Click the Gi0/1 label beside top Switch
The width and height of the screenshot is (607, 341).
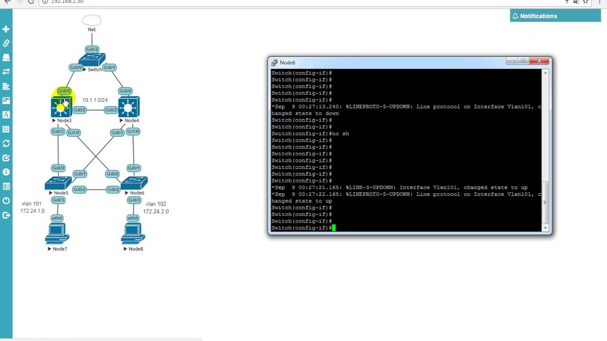pos(110,67)
